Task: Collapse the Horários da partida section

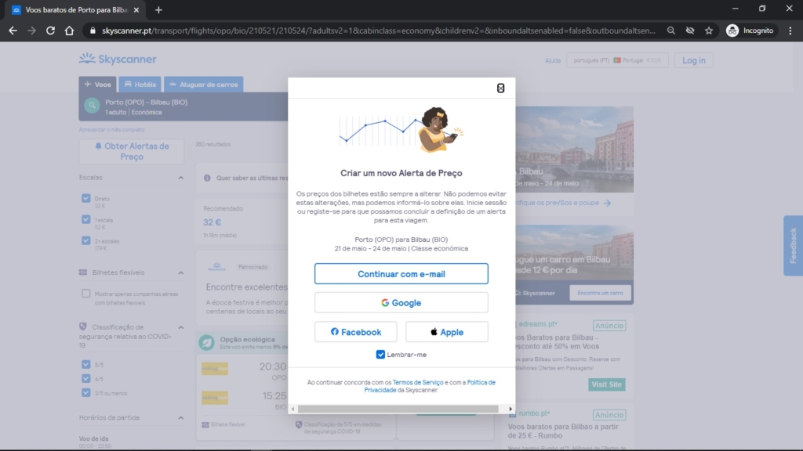Action: click(181, 418)
